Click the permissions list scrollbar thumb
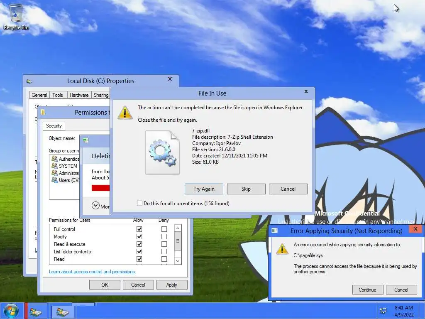 178,241
